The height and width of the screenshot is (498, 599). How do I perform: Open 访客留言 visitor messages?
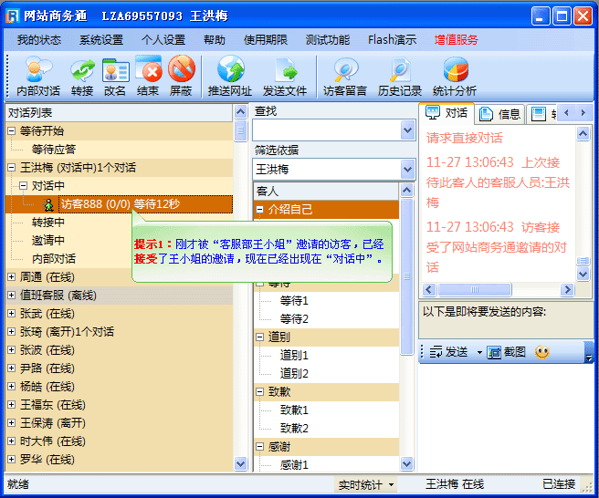pyautogui.click(x=345, y=71)
